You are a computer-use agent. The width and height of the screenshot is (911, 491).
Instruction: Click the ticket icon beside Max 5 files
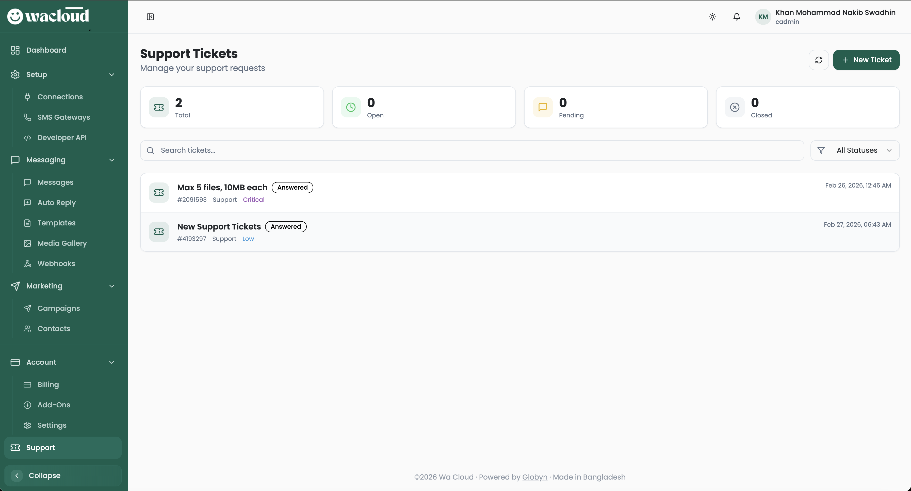(x=159, y=193)
